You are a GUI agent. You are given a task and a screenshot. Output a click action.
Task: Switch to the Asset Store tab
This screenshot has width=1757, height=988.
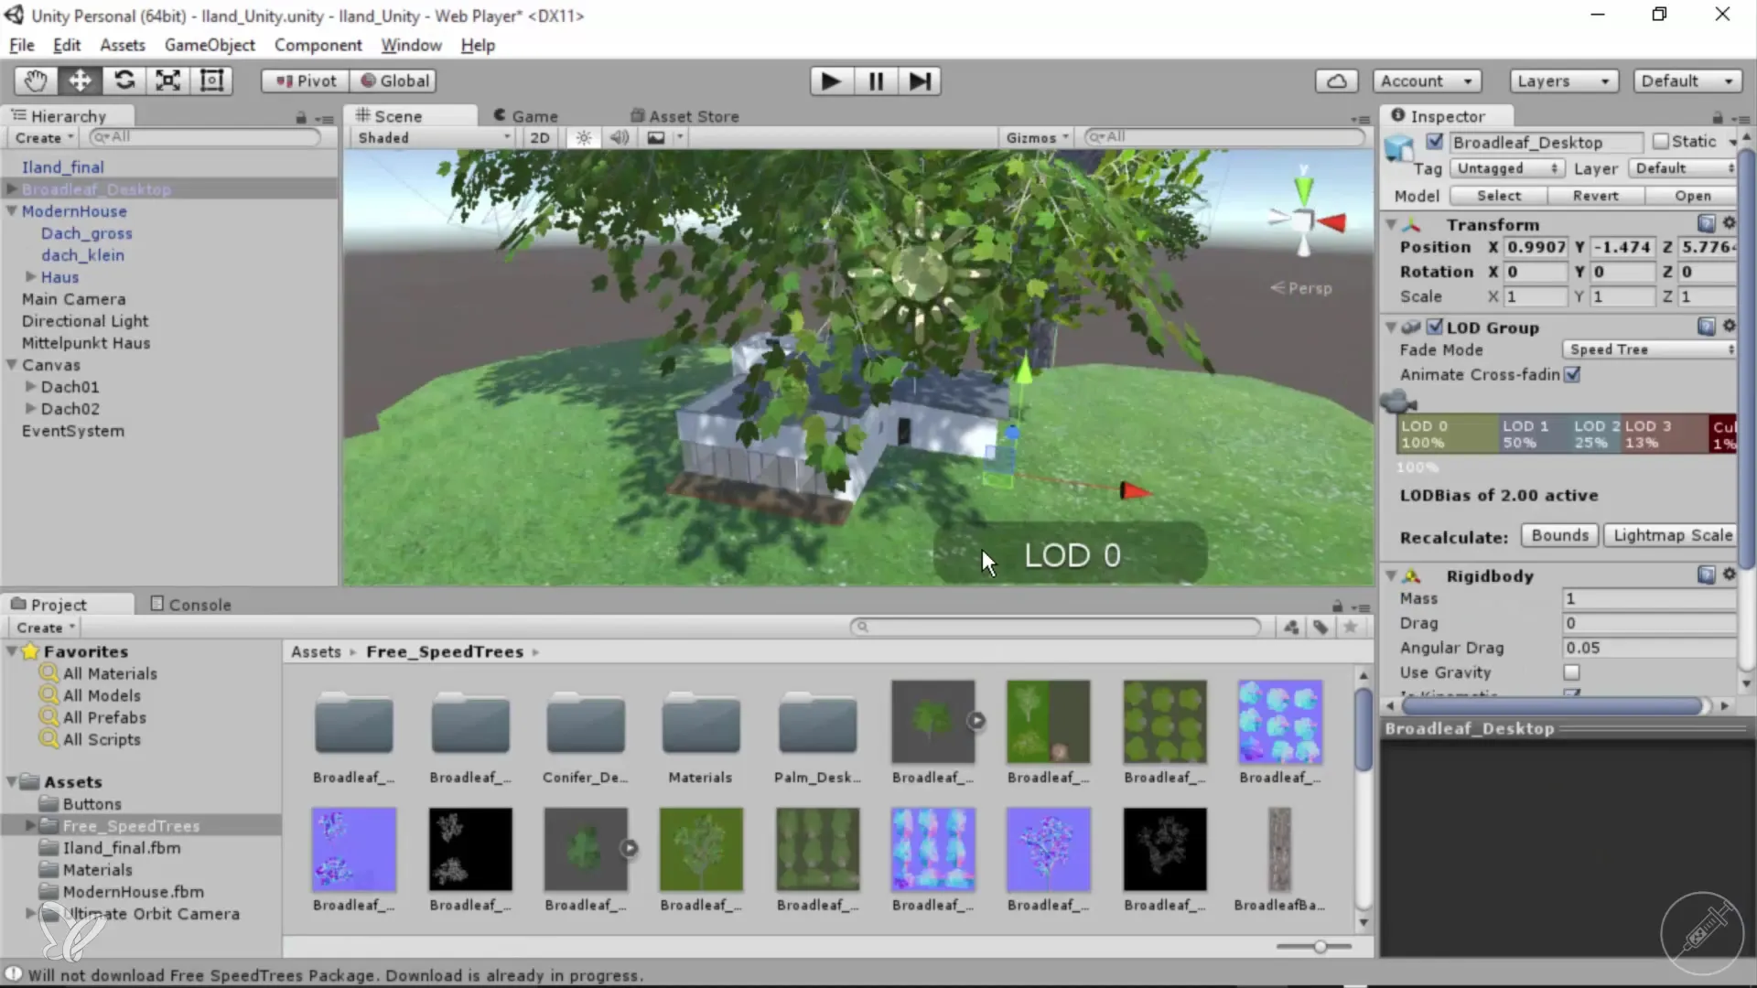pos(684,116)
